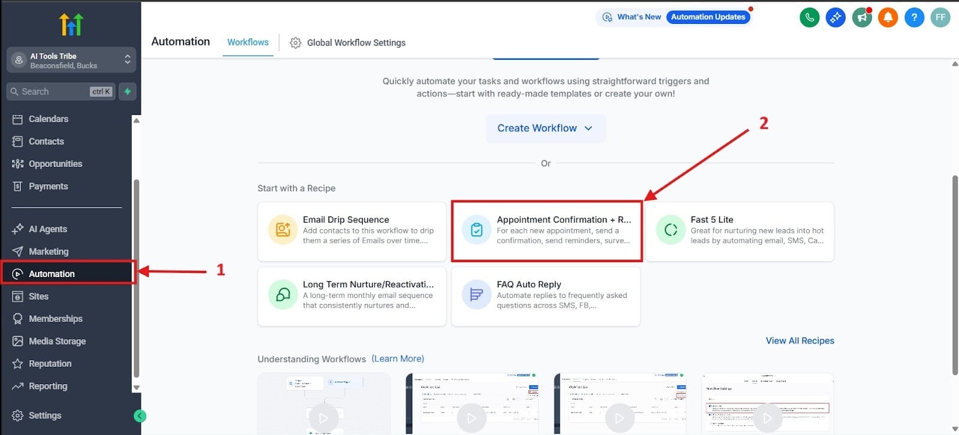Select the FAQ Auto Reply recipe title

click(529, 284)
